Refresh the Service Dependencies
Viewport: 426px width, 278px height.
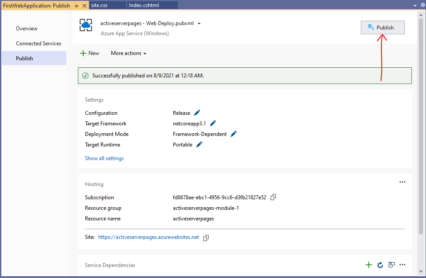[x=380, y=265]
